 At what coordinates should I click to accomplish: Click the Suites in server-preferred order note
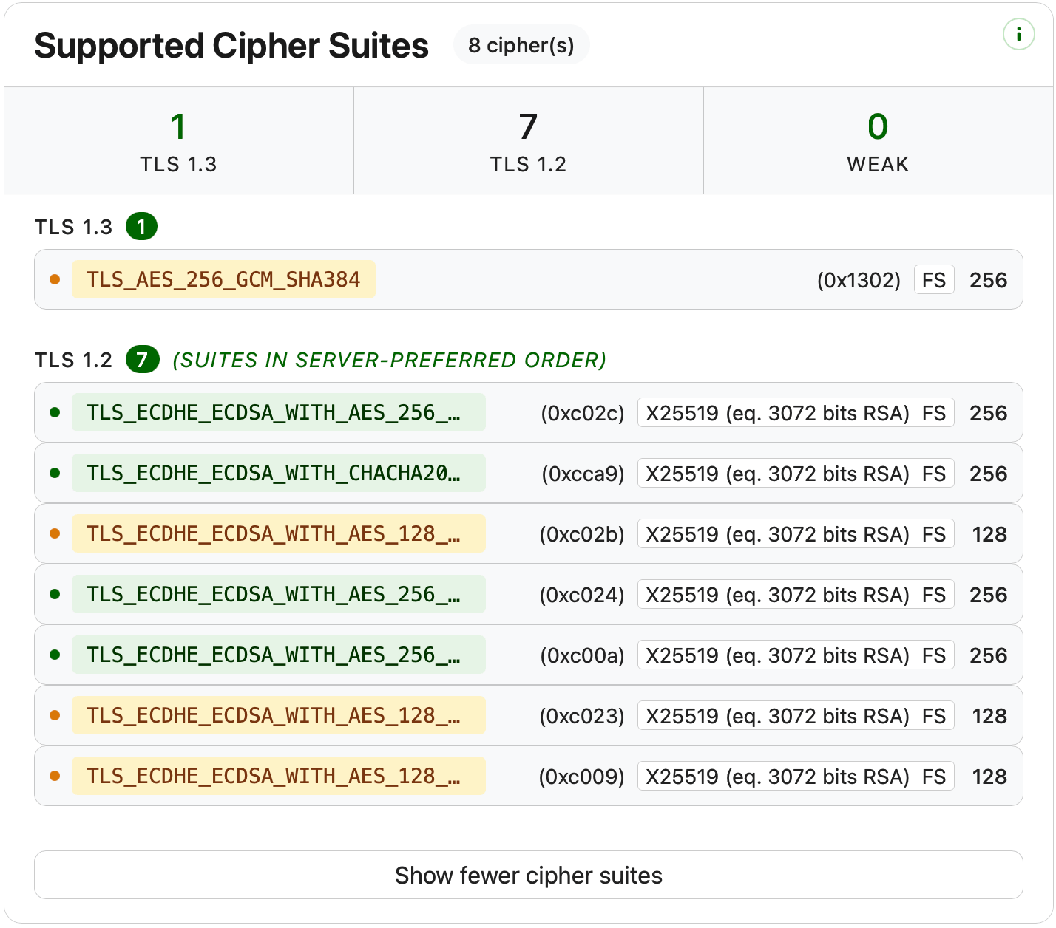click(389, 360)
